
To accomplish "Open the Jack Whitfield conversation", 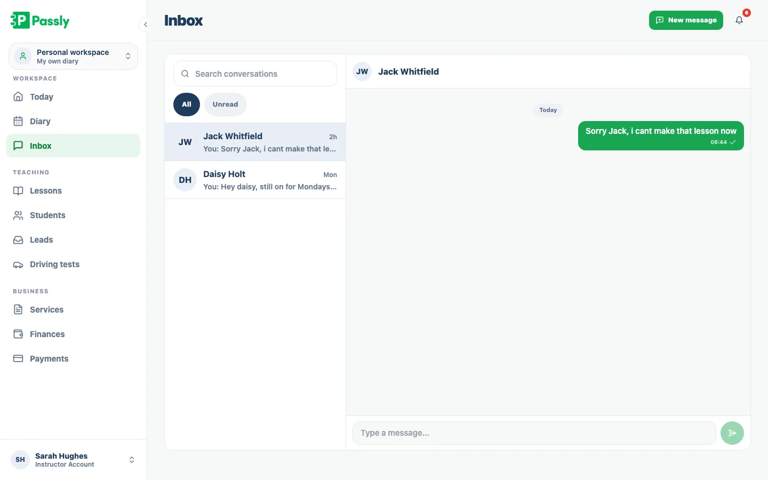I will tap(255, 142).
